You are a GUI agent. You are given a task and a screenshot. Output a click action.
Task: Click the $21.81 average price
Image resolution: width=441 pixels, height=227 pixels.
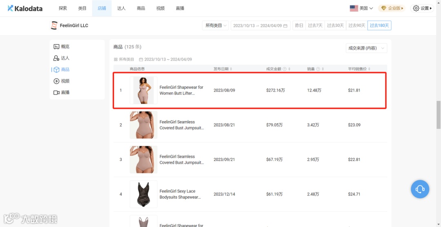coord(354,90)
